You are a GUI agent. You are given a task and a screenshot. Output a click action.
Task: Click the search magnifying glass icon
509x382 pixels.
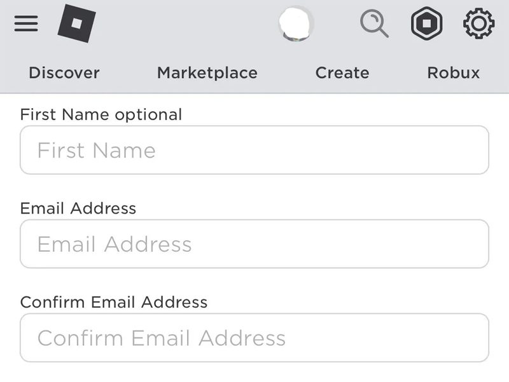click(374, 24)
